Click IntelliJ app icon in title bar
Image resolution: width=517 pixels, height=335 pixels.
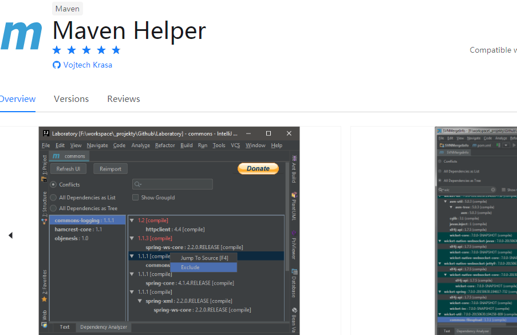46,133
